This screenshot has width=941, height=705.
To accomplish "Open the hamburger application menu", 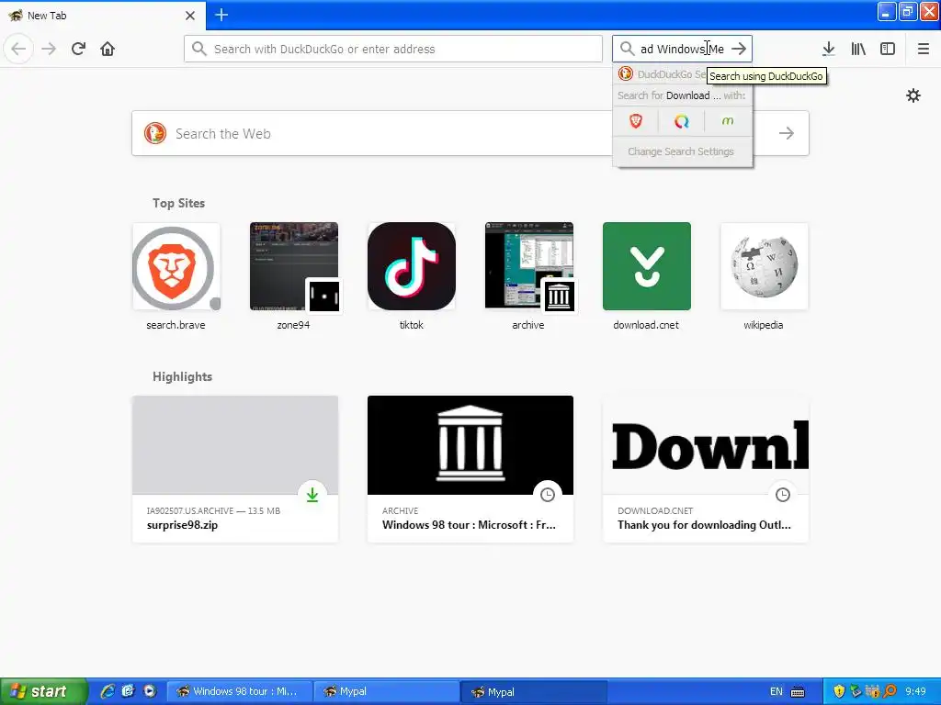I will point(924,49).
